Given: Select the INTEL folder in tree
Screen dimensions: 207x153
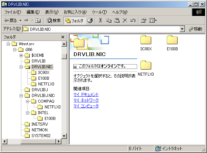Looking at the screenshot, I should point(43,113).
